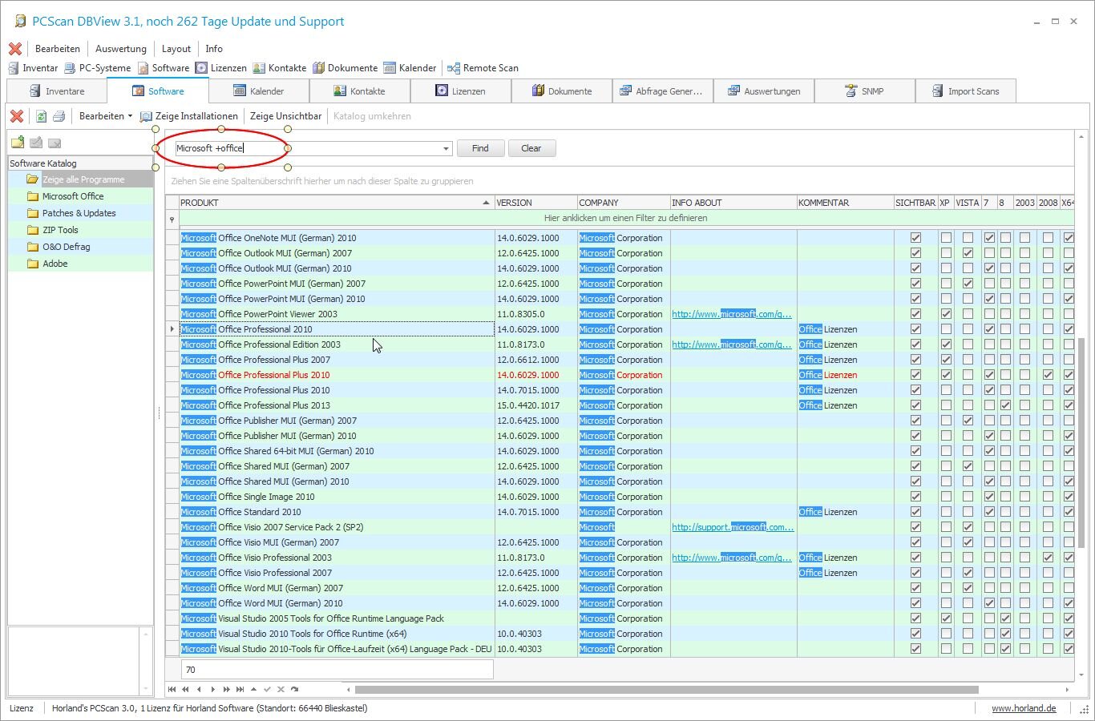Toggle XP checkbox for Visual Studio 2005 Tools row
This screenshot has height=721, width=1095.
pyautogui.click(x=946, y=618)
